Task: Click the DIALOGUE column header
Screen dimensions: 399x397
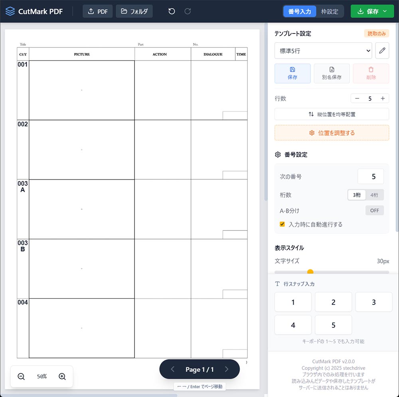Action: coord(213,54)
